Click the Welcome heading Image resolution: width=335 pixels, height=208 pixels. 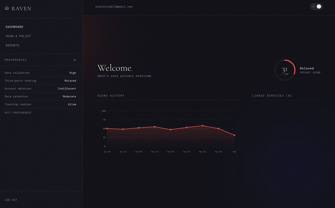(115, 68)
